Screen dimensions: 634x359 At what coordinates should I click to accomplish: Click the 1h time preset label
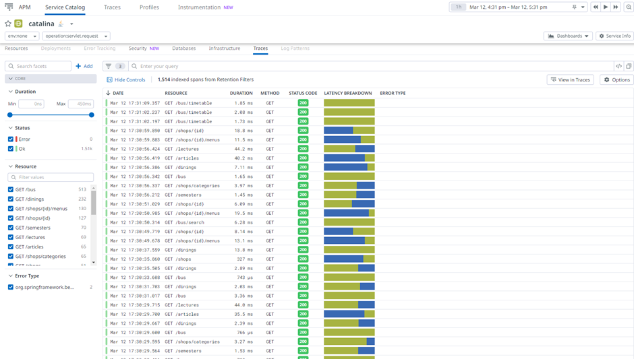[459, 7]
